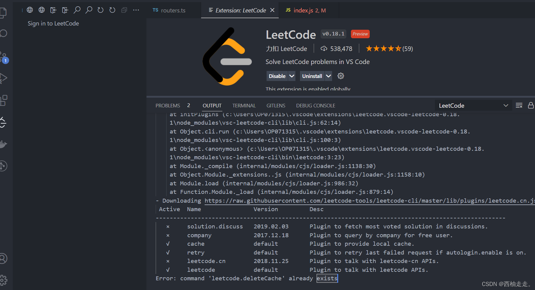
Task: Click the LeetCode extension logo
Action: tap(227, 56)
